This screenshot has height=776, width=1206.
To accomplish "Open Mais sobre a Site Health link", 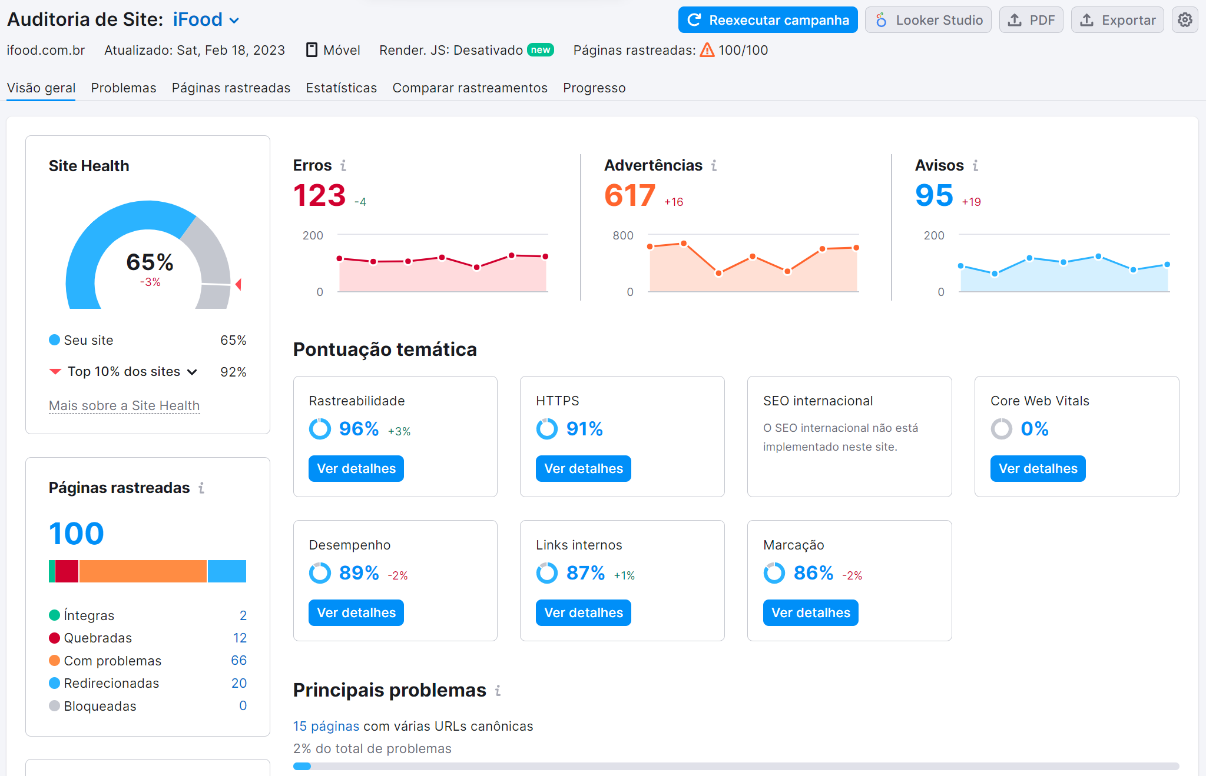I will click(124, 405).
